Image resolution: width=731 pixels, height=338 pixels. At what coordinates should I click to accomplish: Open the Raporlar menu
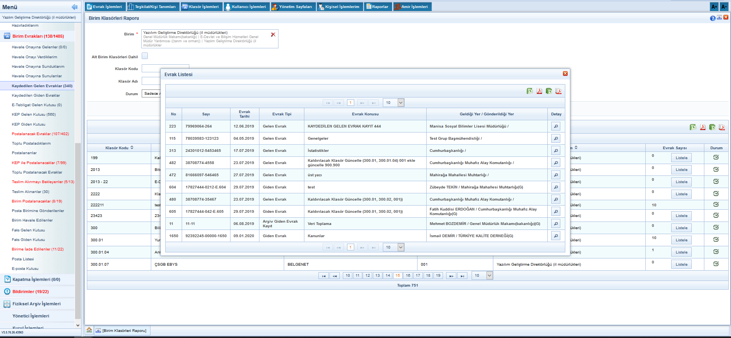pos(377,7)
